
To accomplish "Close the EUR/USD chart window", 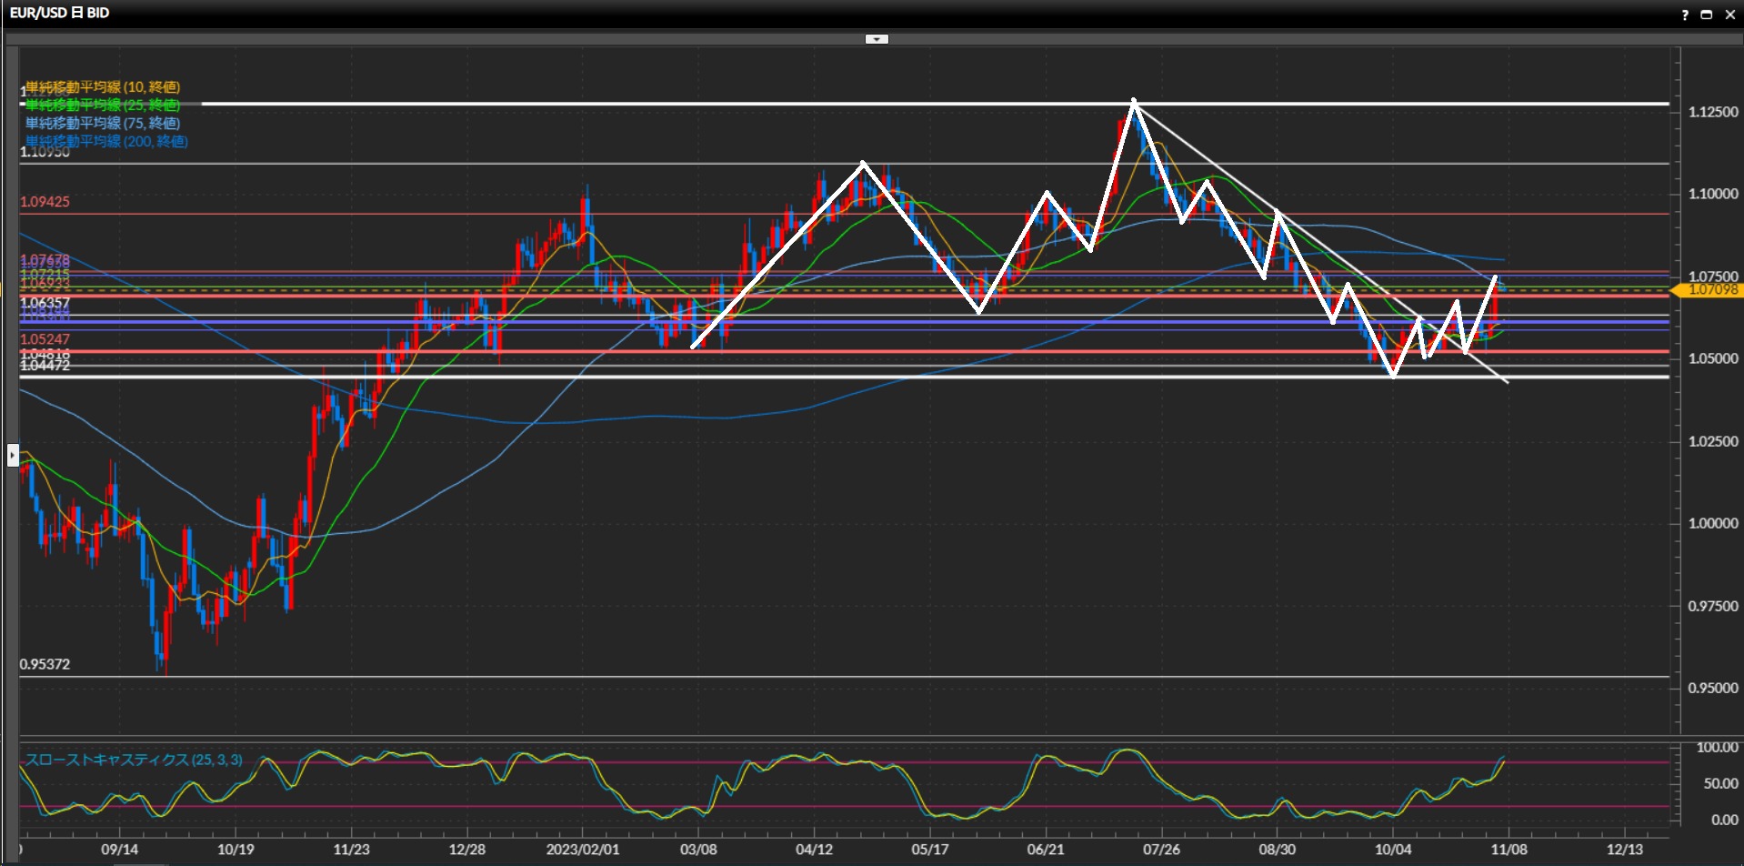I will tap(1729, 15).
